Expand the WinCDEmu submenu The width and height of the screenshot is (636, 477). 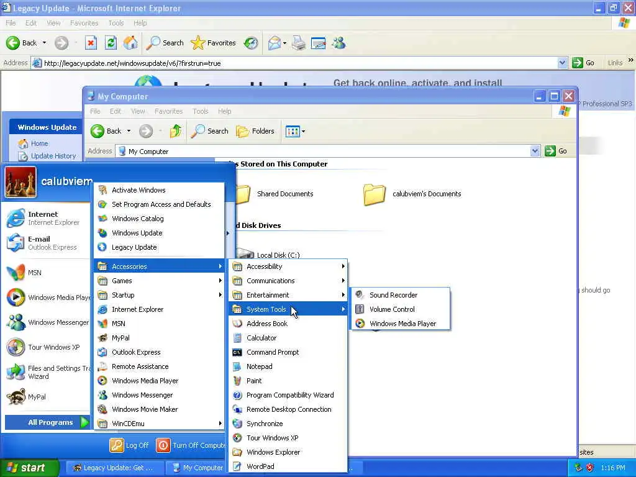(x=159, y=424)
